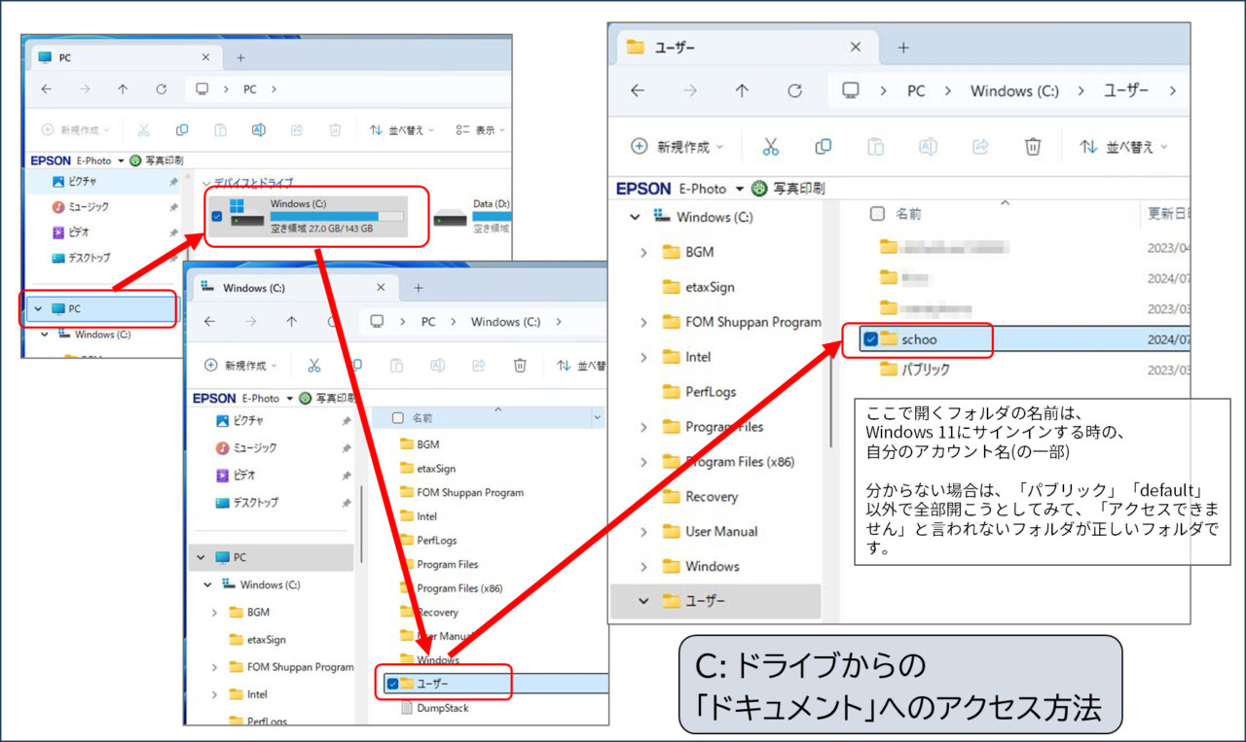This screenshot has height=742, width=1246.
Task: Copy selection in the ユーザー window toolbar
Action: click(x=824, y=147)
